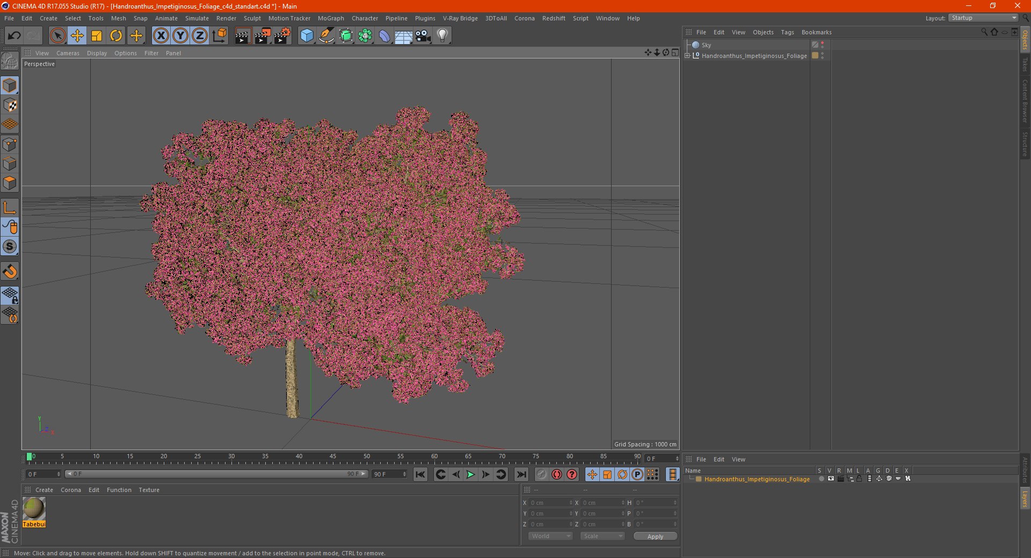Screen dimensions: 1031x558
Task: Click the Planar Workplane icon
Action: coord(10,315)
